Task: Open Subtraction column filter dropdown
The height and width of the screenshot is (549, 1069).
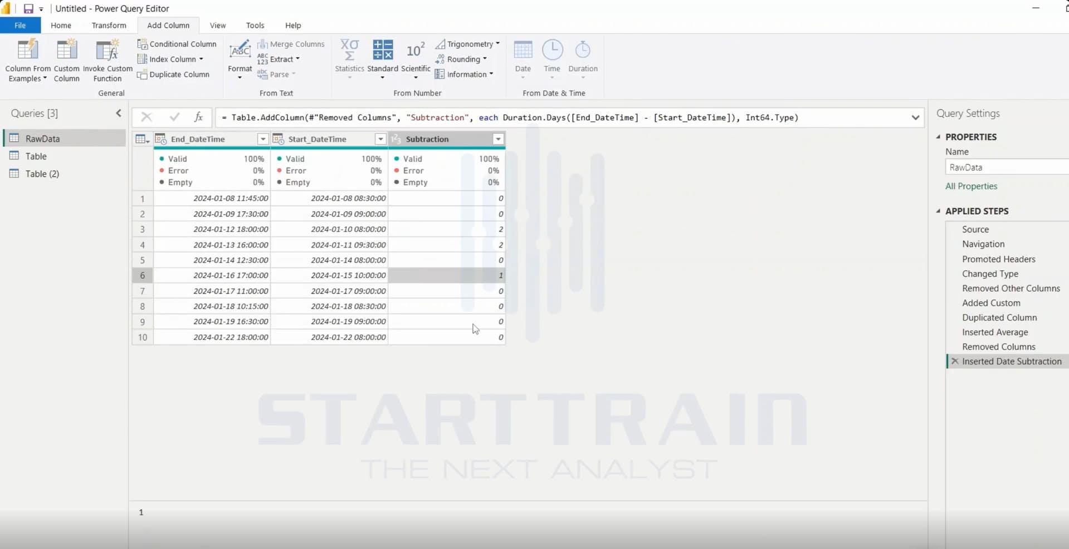Action: (x=498, y=139)
